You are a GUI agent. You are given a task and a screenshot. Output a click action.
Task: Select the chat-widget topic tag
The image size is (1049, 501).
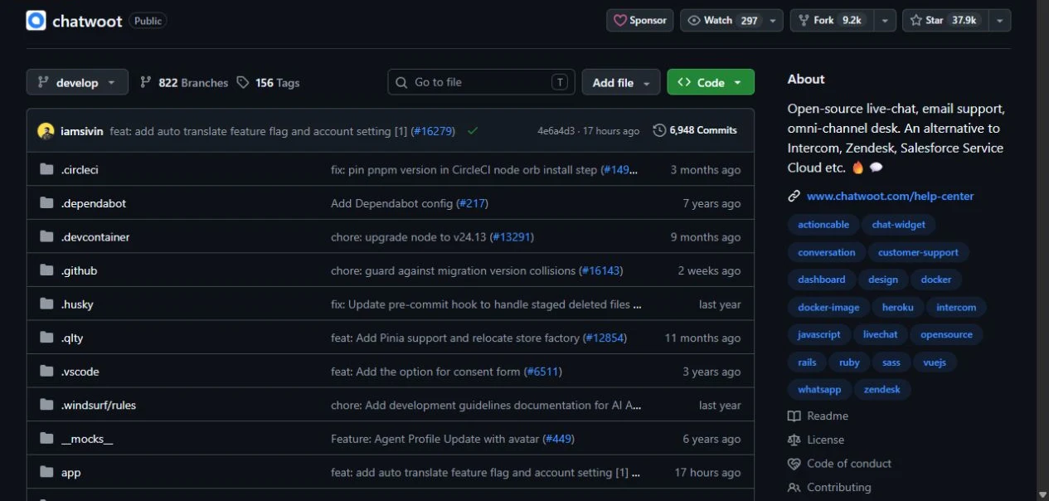point(898,225)
